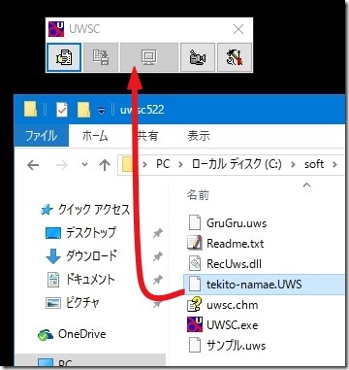This screenshot has height=370, width=349.
Task: Click ローカル ディスク (C:) in the address bar
Action: [237, 164]
